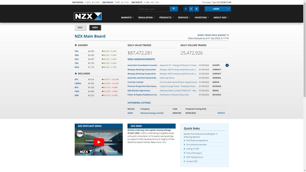
Task: Open the CBDRA decliner ticker
Action: tap(78, 83)
